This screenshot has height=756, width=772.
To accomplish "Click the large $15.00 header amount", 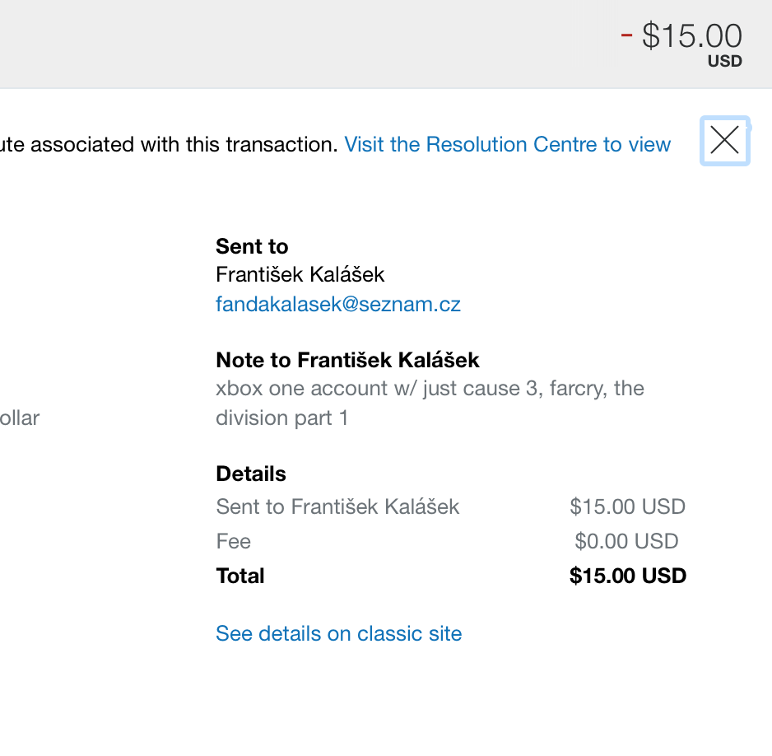I will [691, 35].
